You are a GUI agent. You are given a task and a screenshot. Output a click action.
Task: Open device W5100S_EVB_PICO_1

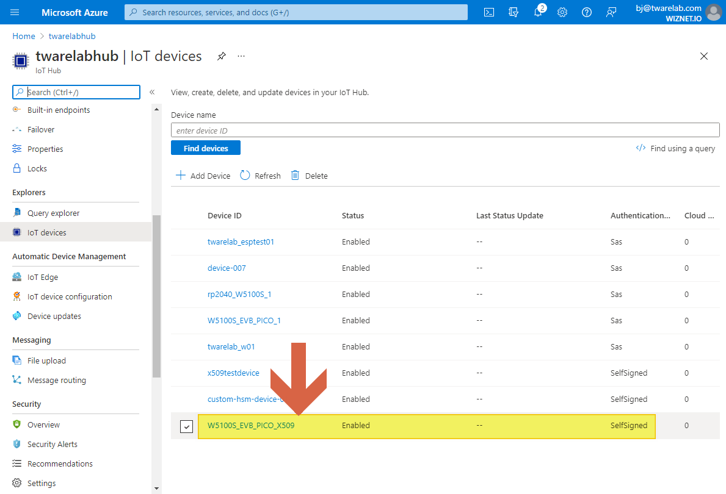click(244, 321)
